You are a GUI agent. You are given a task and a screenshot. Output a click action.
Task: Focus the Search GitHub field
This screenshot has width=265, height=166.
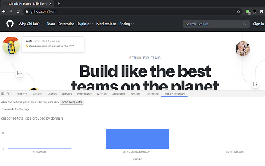click(216, 24)
